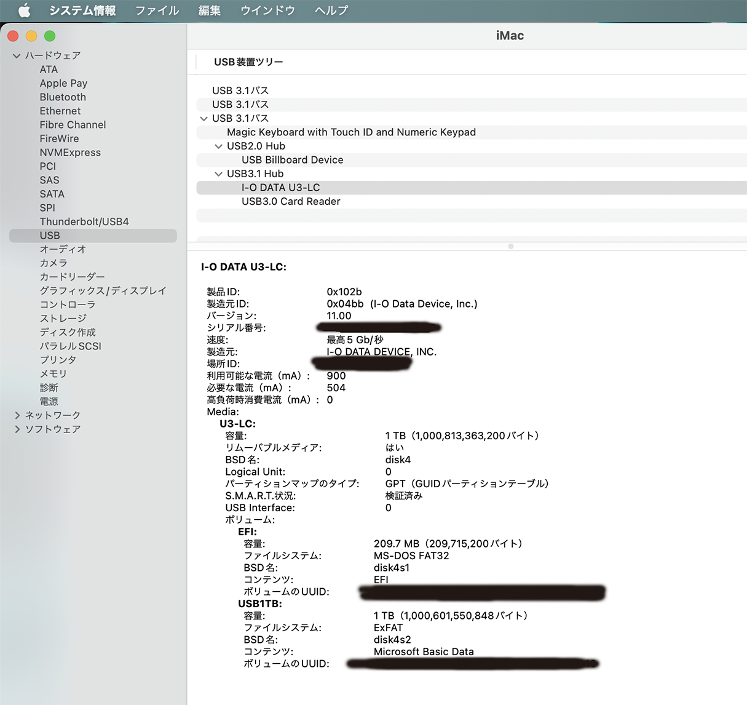Viewport: 747px width, 705px height.
Task: Select Ethernet in the sidebar
Action: point(60,111)
